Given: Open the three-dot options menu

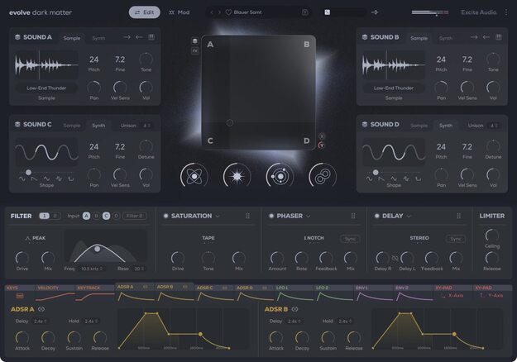Looking at the screenshot, I should (506, 12).
